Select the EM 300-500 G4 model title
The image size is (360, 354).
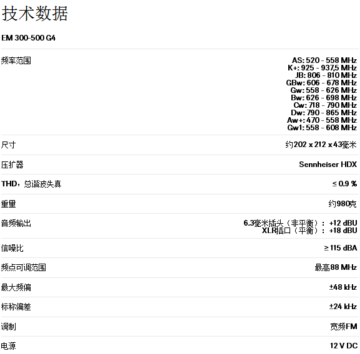[x=29, y=38]
